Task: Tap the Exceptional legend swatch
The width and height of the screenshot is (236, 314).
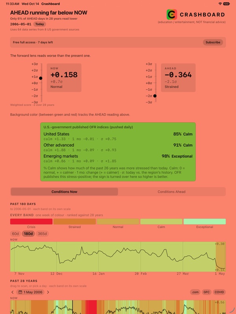Action: [205, 221]
